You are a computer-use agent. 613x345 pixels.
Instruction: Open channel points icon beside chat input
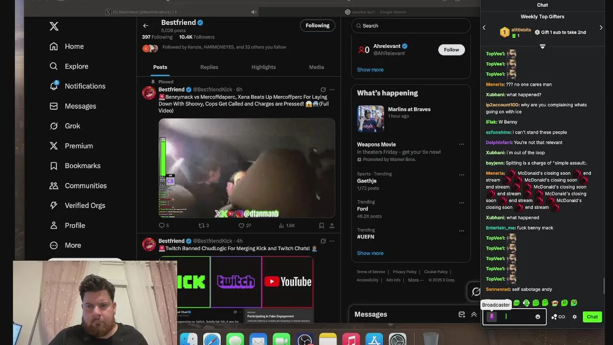(x=558, y=317)
